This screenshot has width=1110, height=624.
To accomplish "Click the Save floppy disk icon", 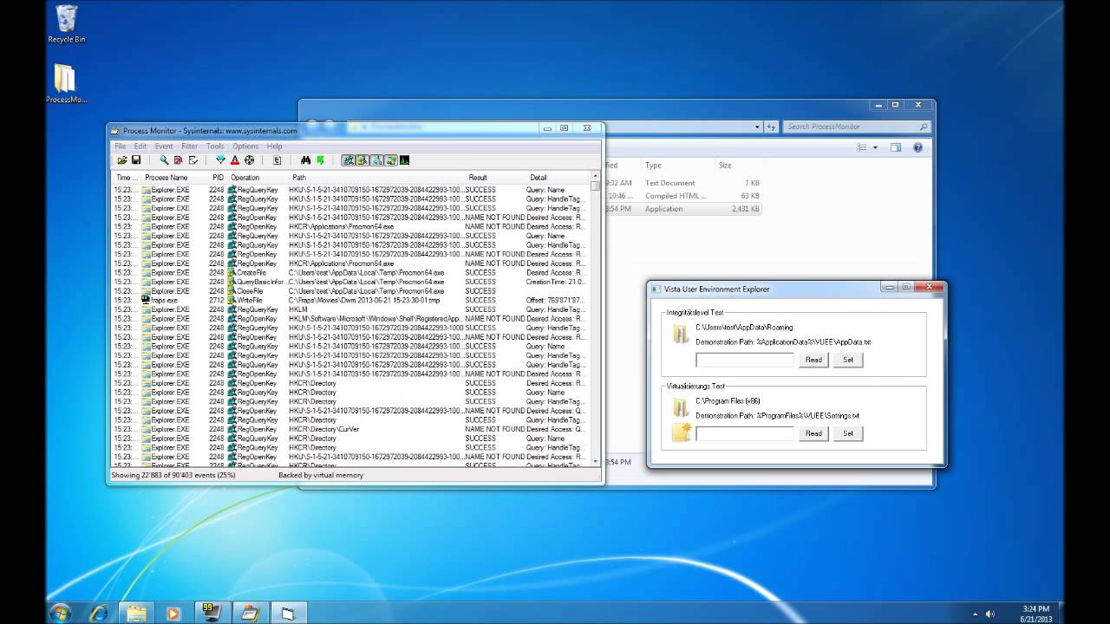I will tap(136, 160).
